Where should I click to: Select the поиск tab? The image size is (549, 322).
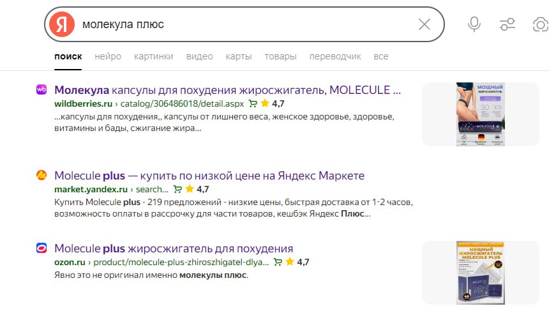(x=68, y=56)
